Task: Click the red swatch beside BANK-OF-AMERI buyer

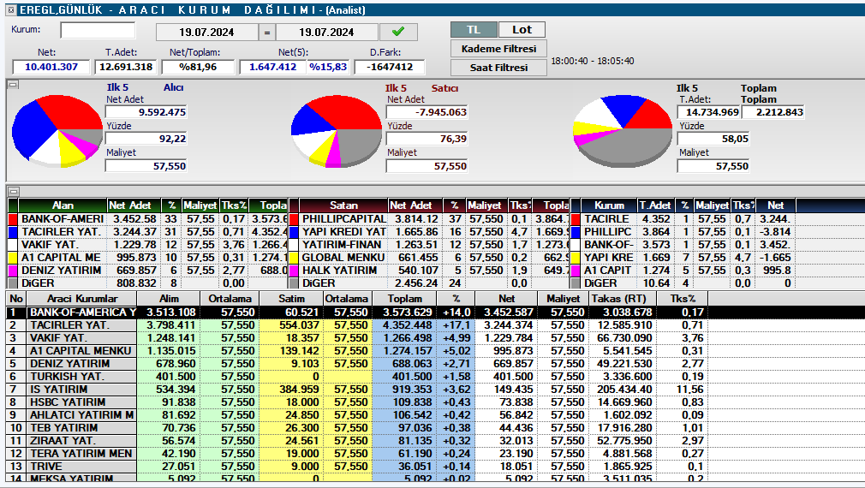Action: click(x=13, y=219)
